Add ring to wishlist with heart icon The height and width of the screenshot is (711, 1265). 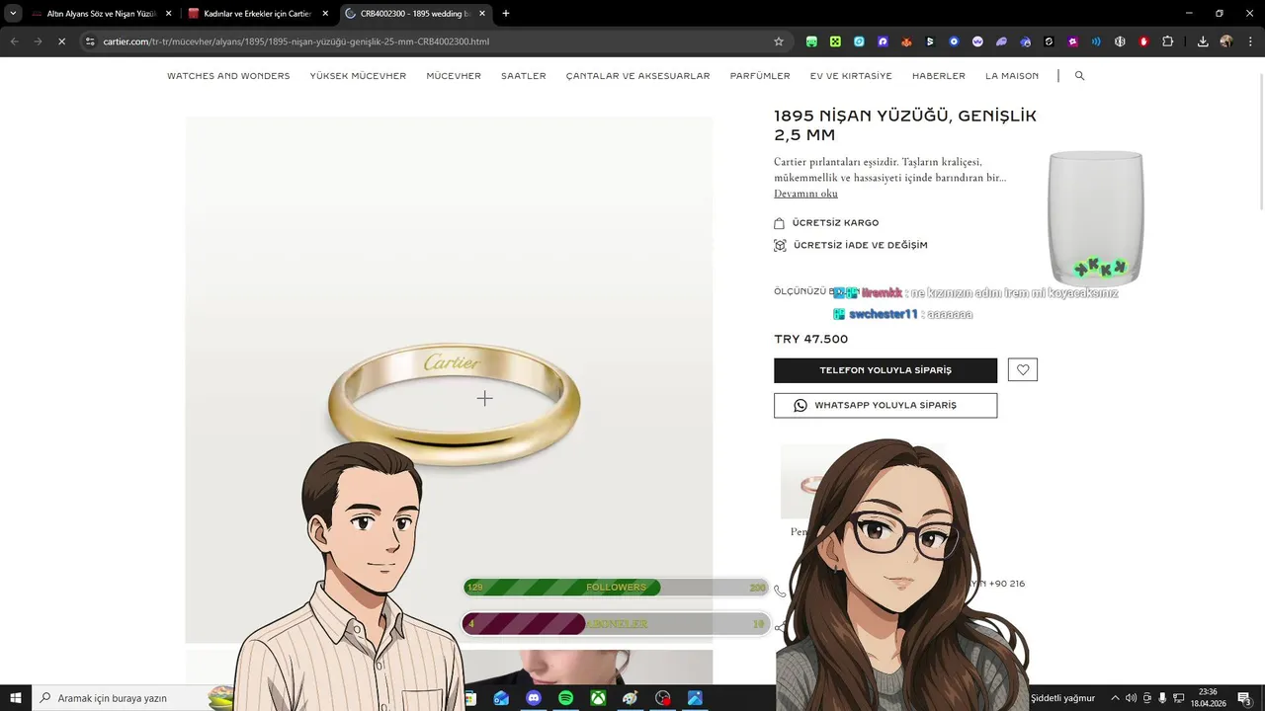click(x=1023, y=370)
